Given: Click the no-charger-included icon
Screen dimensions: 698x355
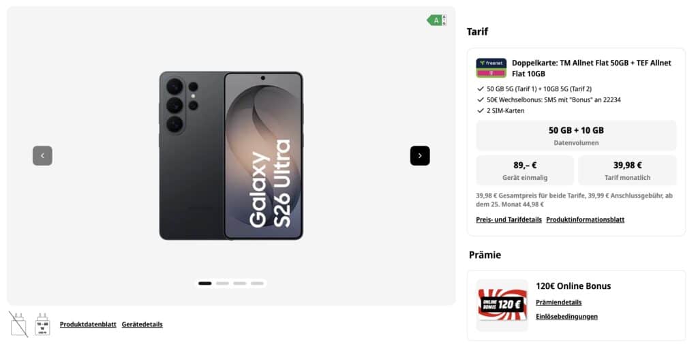Looking at the screenshot, I should click(x=18, y=324).
